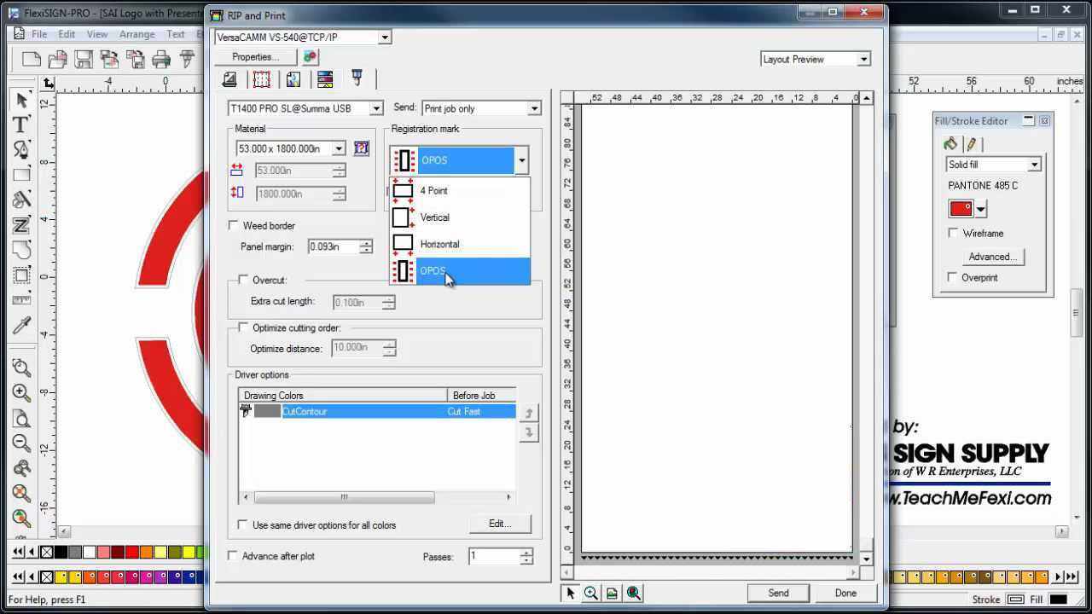Click the Zoom Out magnifier in toolbox
This screenshot has width=1092, height=614.
coord(21,443)
